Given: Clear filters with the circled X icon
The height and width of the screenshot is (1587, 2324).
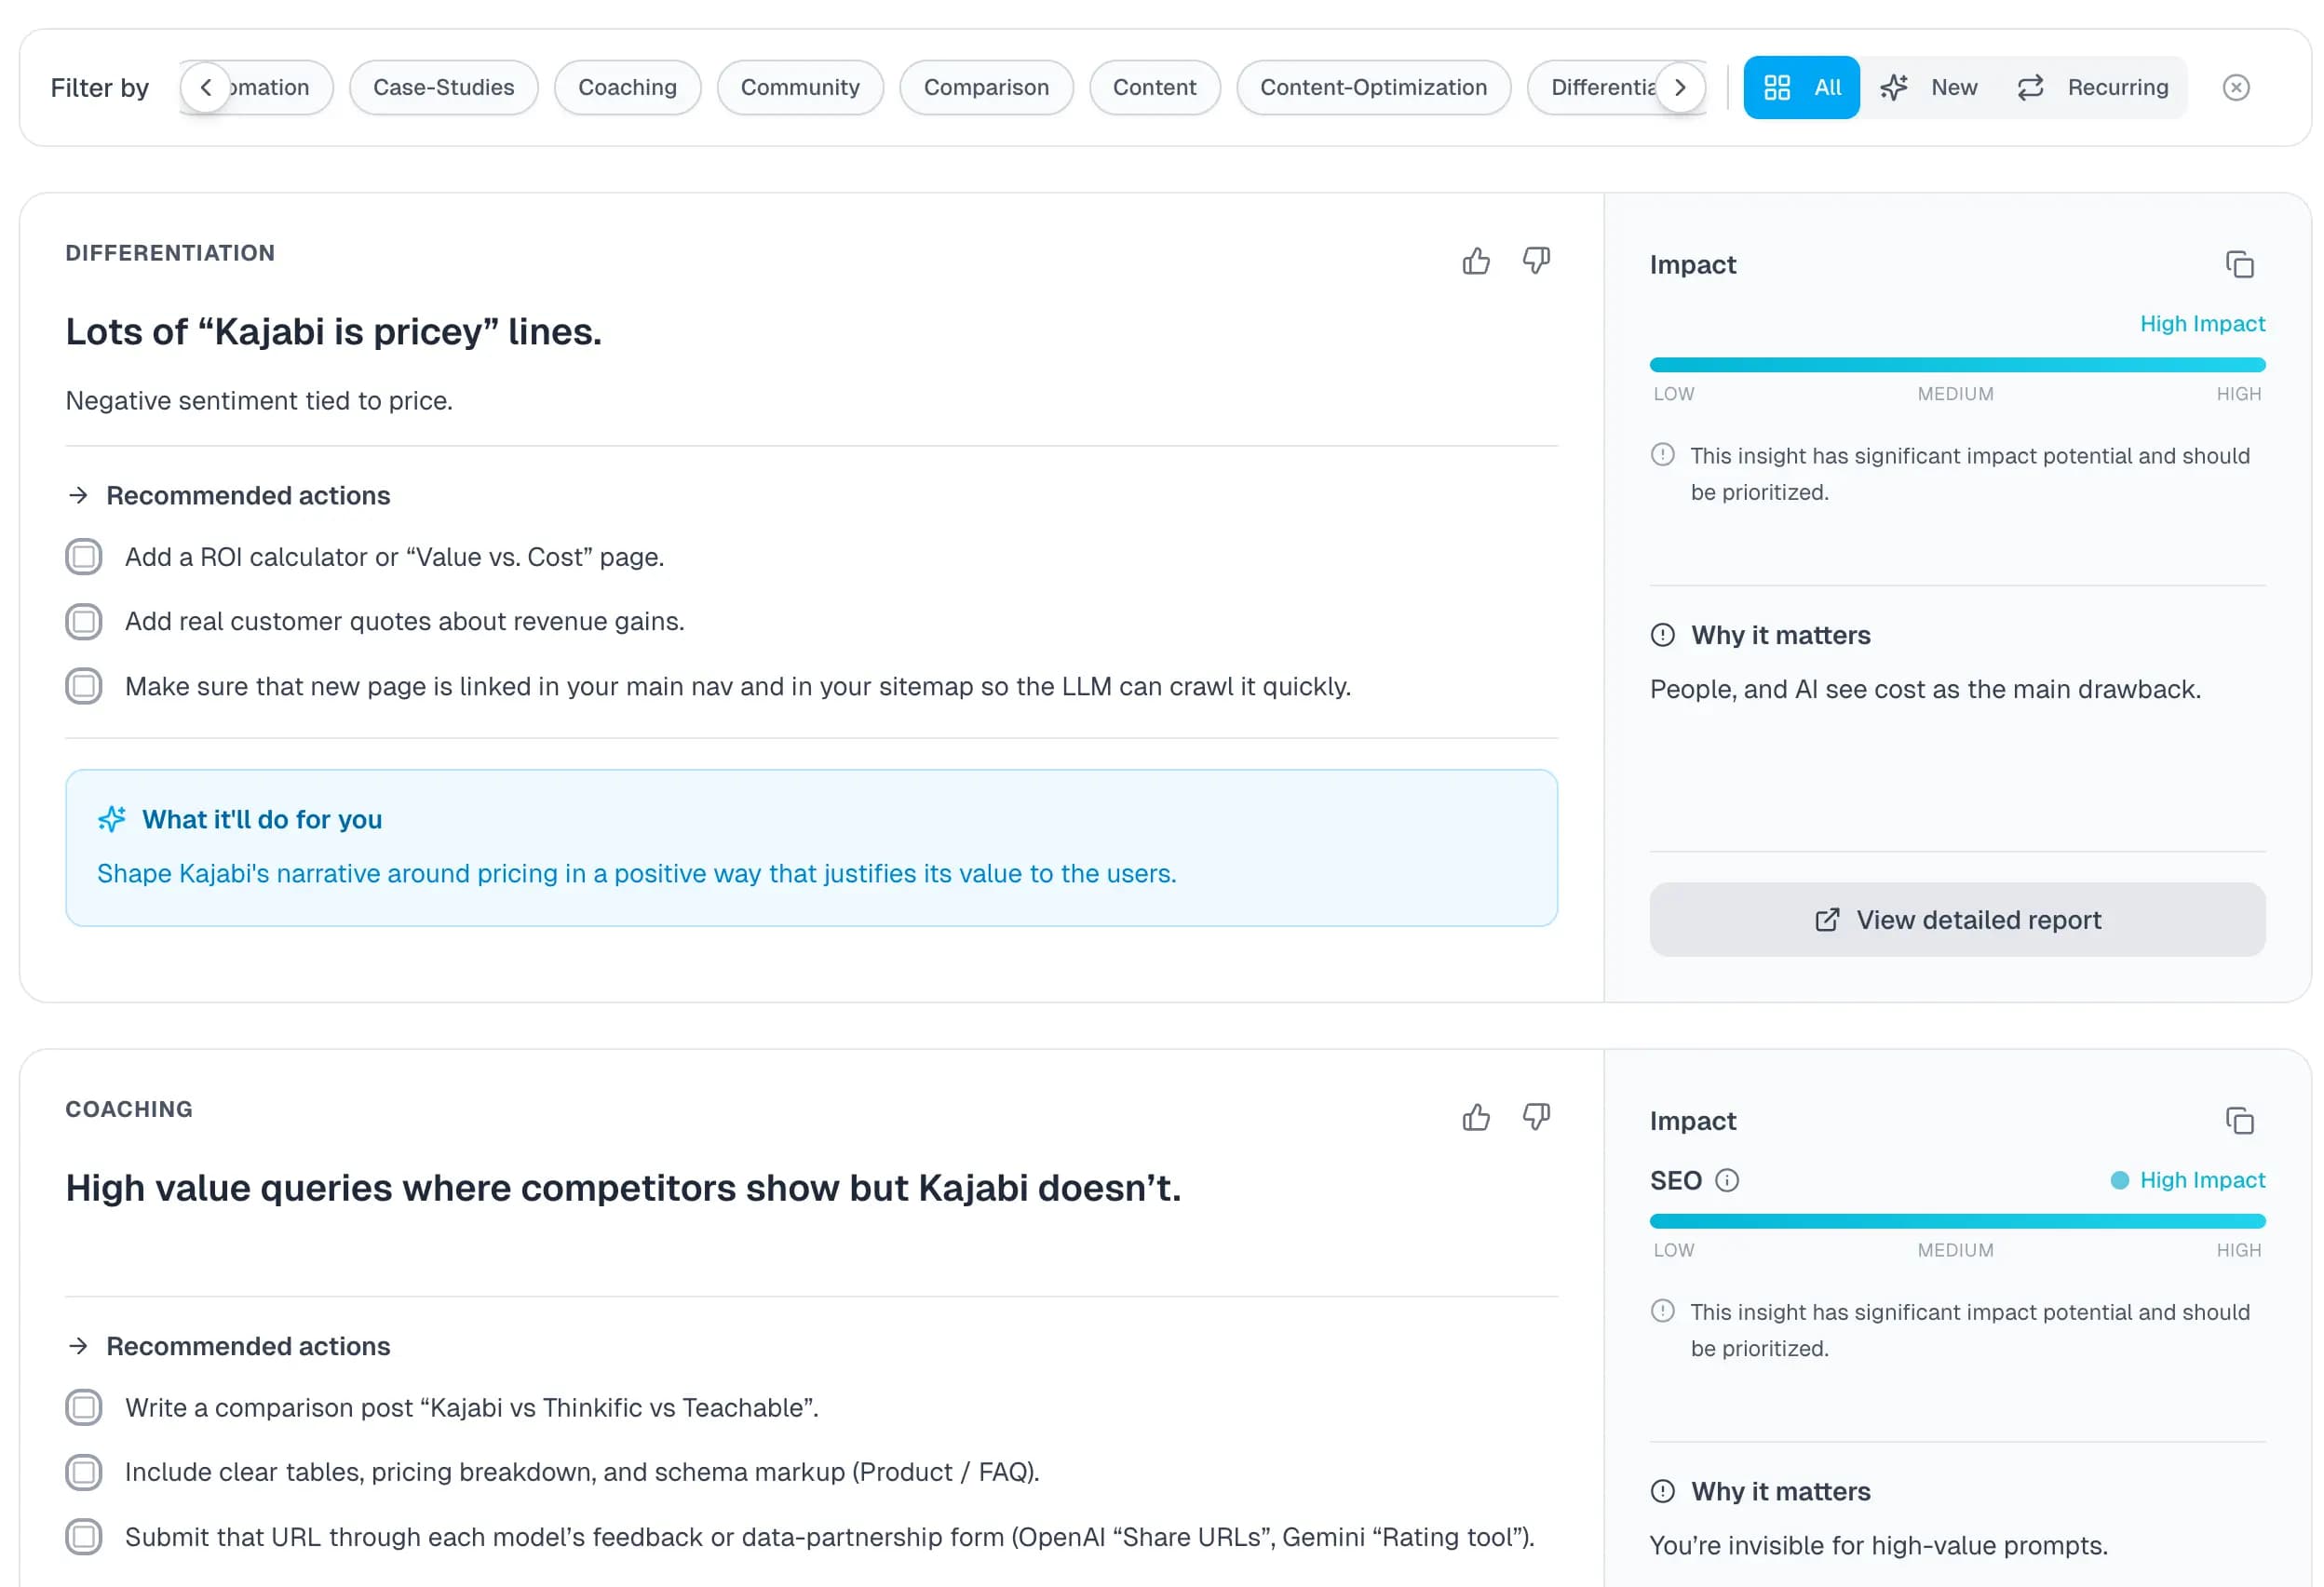Looking at the screenshot, I should tap(2236, 87).
